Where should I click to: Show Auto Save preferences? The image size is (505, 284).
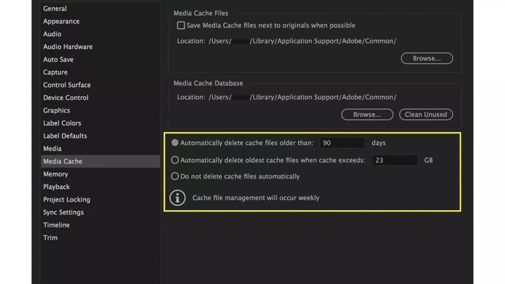(58, 59)
